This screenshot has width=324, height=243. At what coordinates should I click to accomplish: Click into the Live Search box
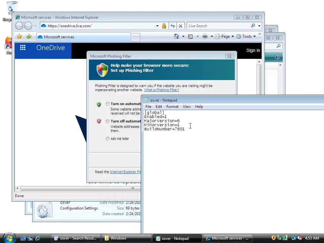point(218,26)
